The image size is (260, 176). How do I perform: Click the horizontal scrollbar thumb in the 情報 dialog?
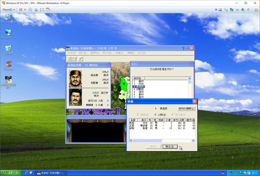click(147, 141)
